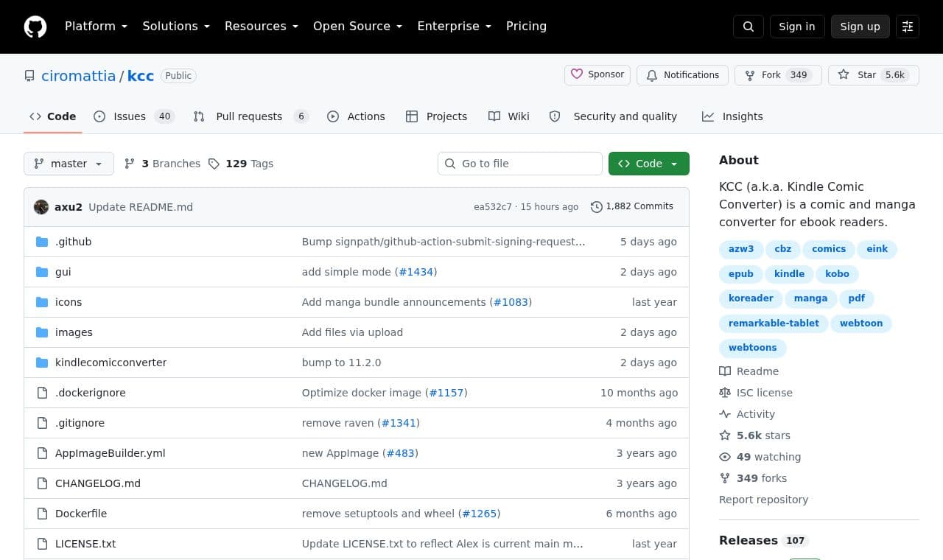The image size is (943, 560).
Task: View commit history via 1,882 Commits
Action: click(632, 206)
